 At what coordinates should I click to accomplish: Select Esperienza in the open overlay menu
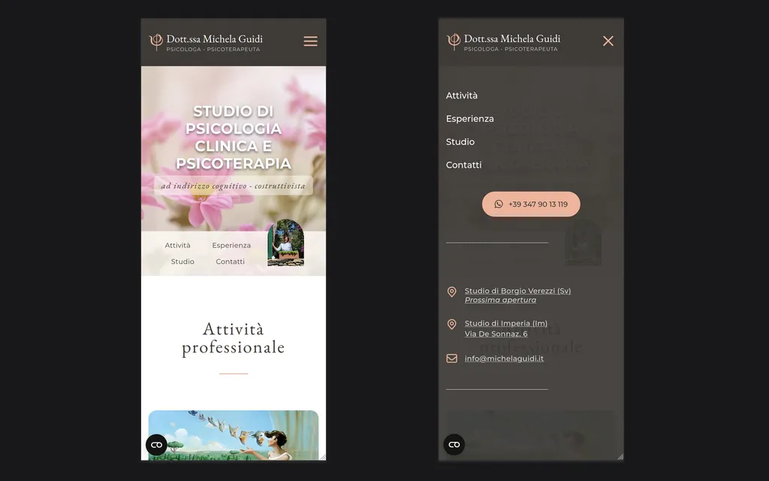470,119
